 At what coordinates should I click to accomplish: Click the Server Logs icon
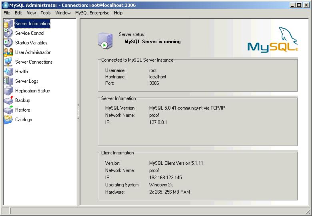[8, 81]
